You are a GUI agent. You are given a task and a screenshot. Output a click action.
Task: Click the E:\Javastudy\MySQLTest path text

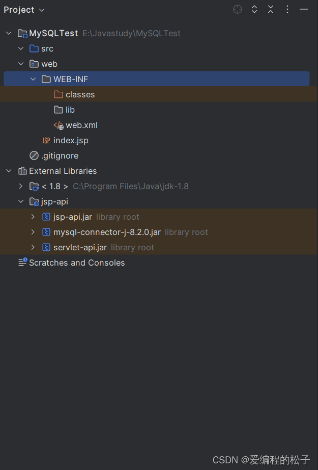pos(131,33)
